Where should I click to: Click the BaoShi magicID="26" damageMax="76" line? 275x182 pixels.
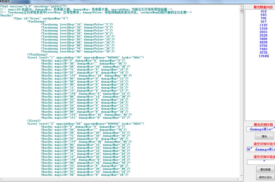pos(84,130)
